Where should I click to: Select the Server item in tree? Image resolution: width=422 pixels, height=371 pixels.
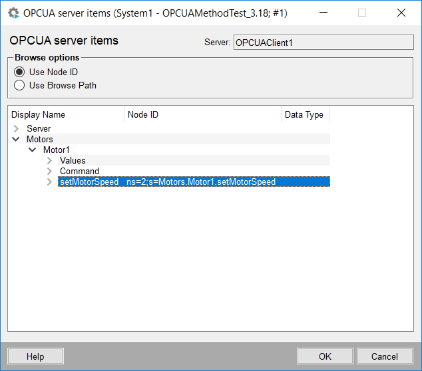(x=39, y=128)
